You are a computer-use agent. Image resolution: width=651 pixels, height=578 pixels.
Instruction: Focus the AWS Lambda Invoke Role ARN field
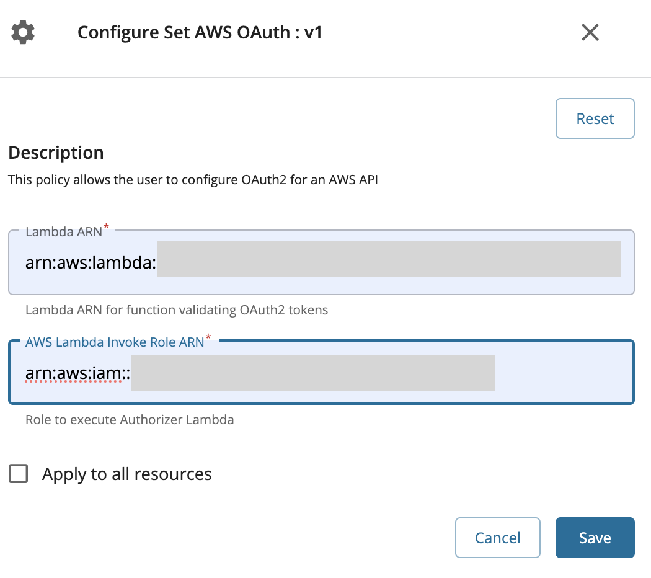pos(321,373)
